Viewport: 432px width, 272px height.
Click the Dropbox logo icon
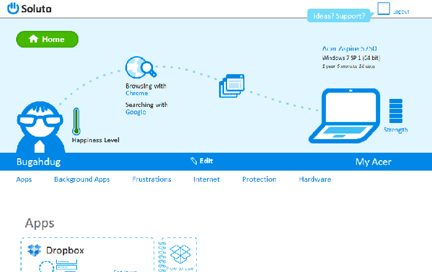tap(35, 250)
